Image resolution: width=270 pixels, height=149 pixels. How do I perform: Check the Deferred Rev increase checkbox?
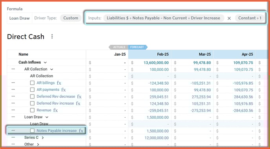click(32, 104)
